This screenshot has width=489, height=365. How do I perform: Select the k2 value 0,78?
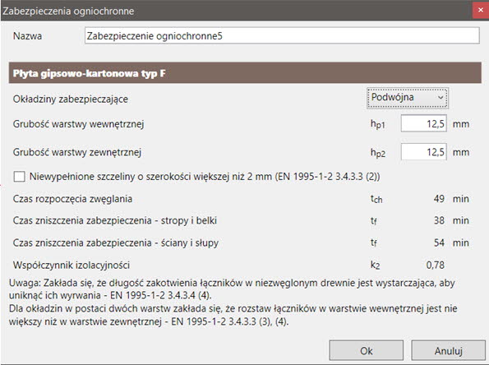(436, 266)
